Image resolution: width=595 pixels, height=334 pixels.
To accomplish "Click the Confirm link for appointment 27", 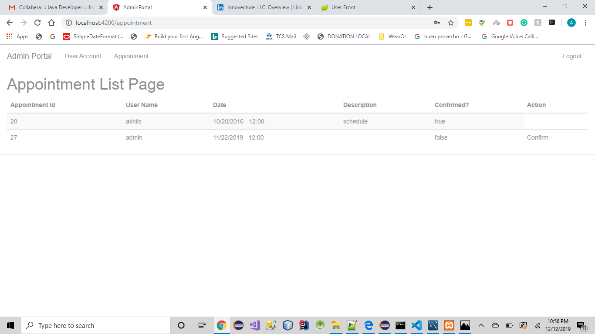I will click(538, 137).
